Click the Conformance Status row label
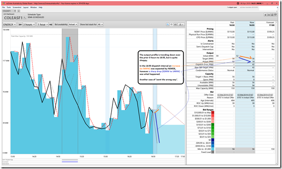The image size is (282, 169). point(204,70)
